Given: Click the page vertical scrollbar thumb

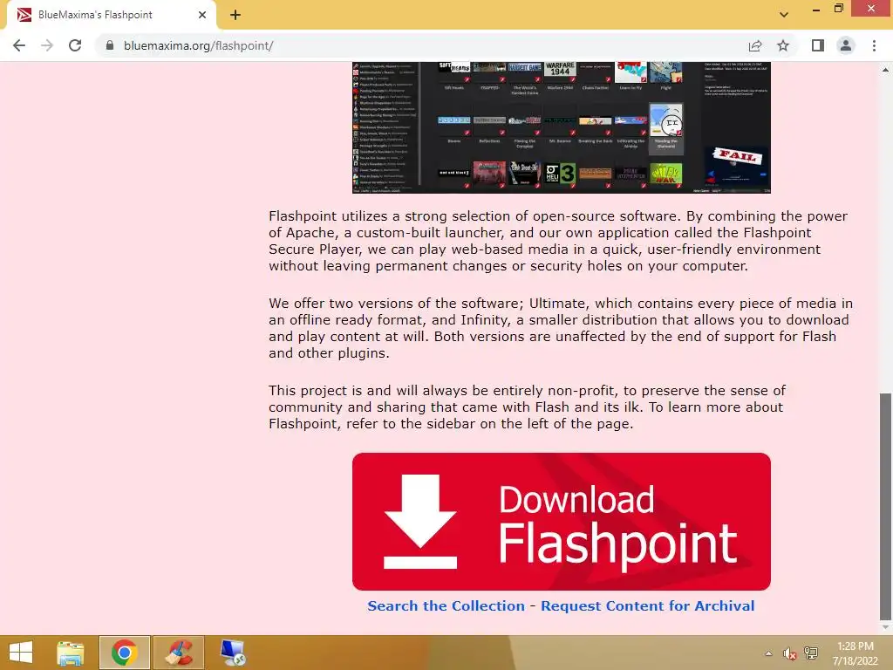Looking at the screenshot, I should tap(885, 506).
